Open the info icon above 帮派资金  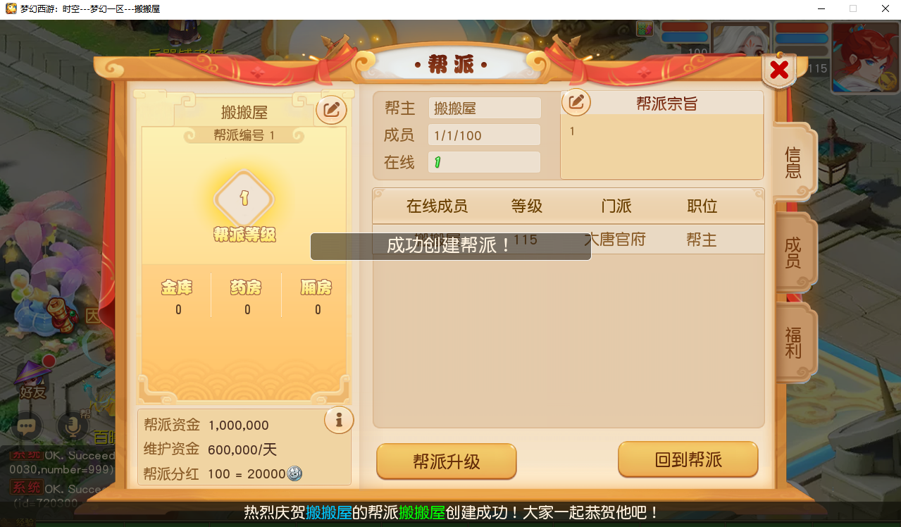pyautogui.click(x=339, y=420)
